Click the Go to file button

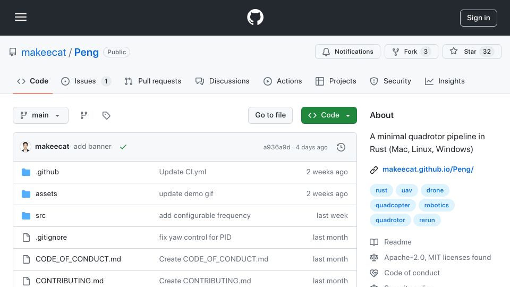[270, 115]
